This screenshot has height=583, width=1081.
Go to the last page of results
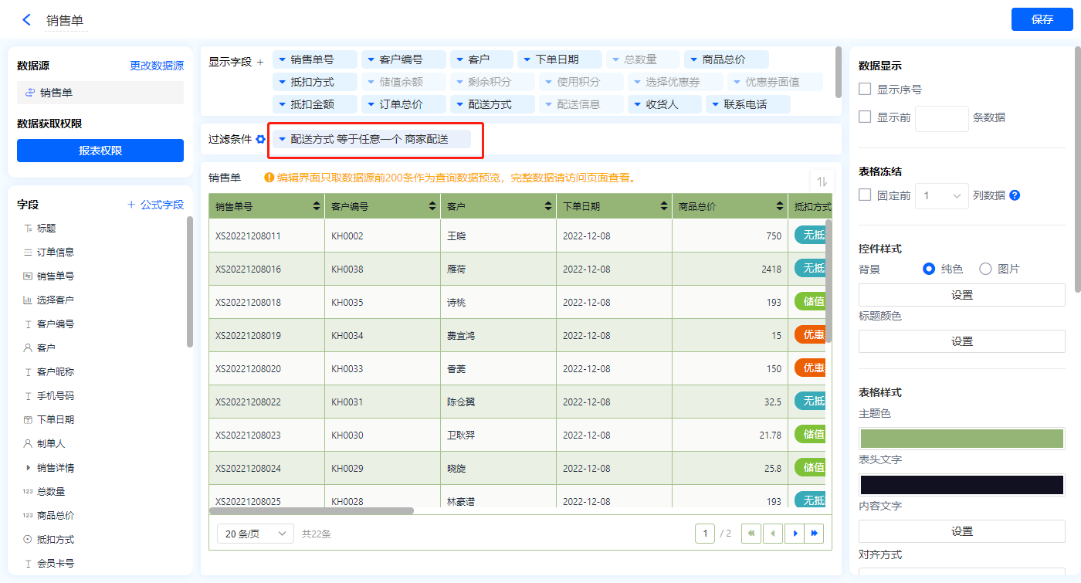(814, 534)
